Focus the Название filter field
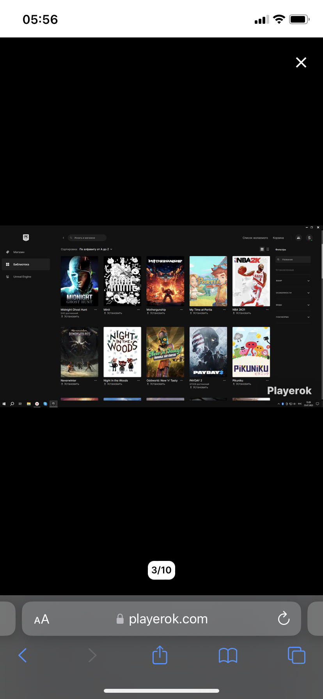The width and height of the screenshot is (323, 699). (293, 259)
